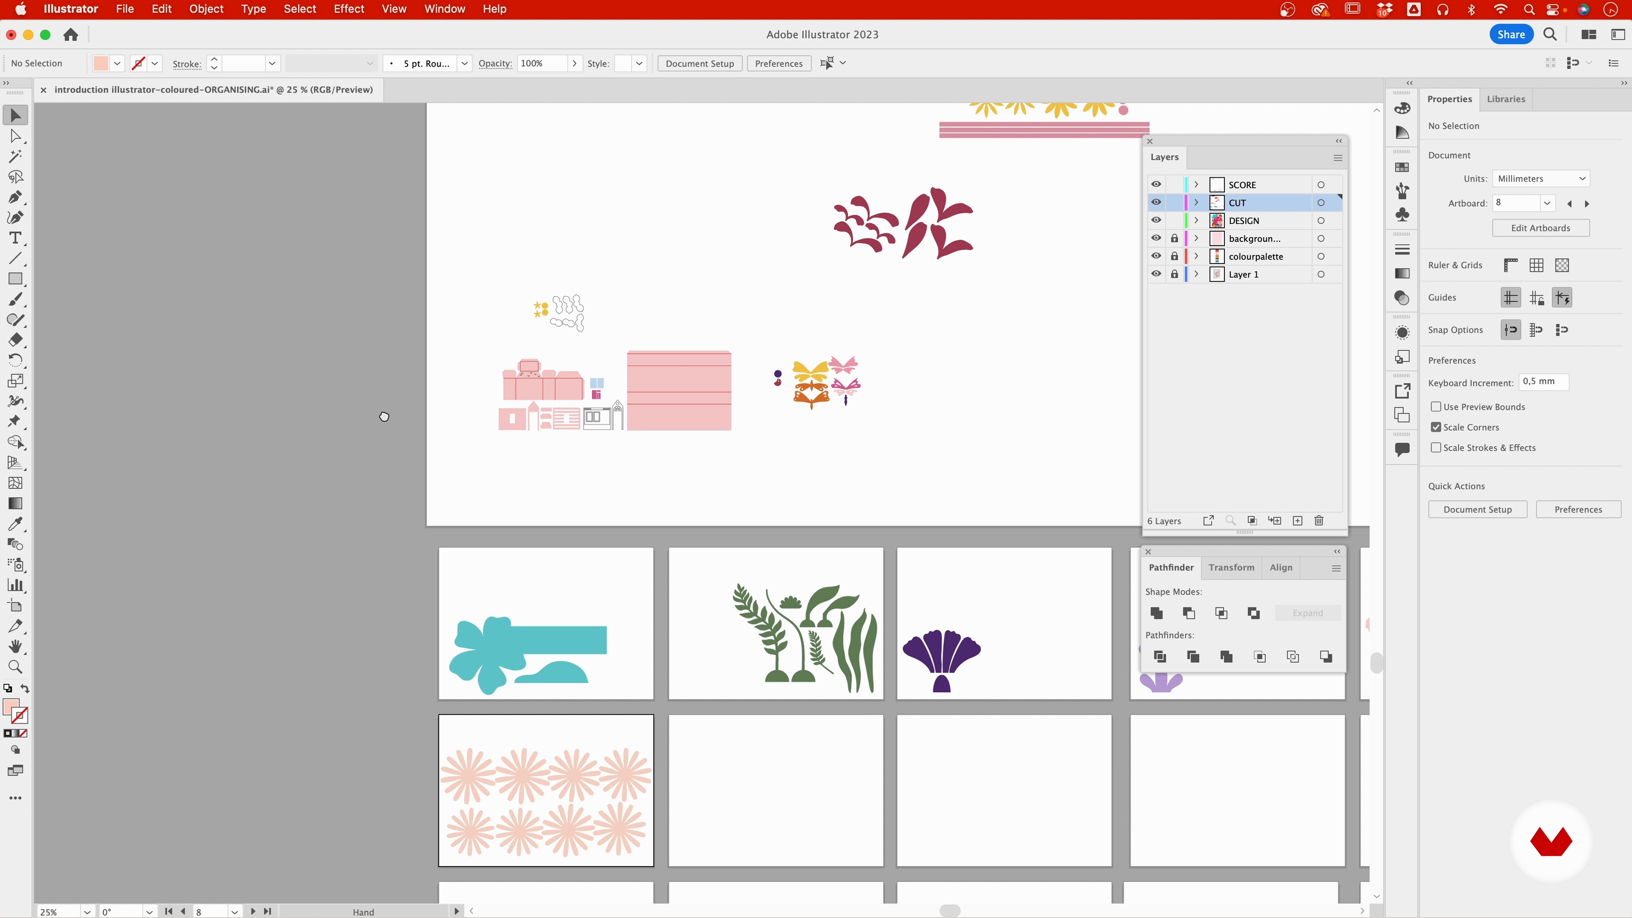Screen dimensions: 1632x918
Task: Open the Object menu
Action: 206,9
